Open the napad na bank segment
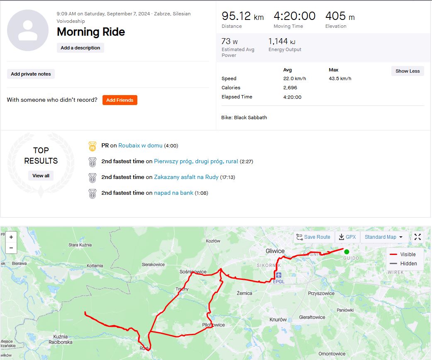 click(173, 193)
